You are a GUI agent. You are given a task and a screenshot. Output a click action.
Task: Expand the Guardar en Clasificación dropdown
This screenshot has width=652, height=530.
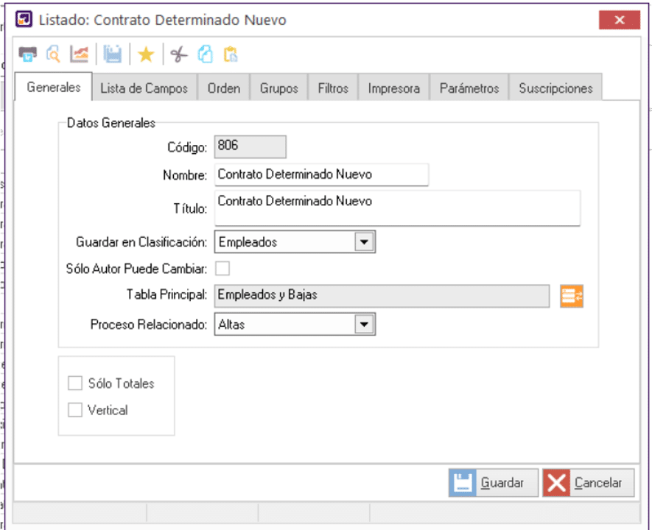click(364, 241)
